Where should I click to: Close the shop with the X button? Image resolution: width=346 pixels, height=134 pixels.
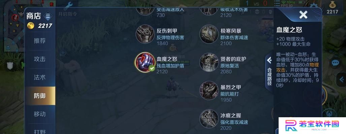303,15
